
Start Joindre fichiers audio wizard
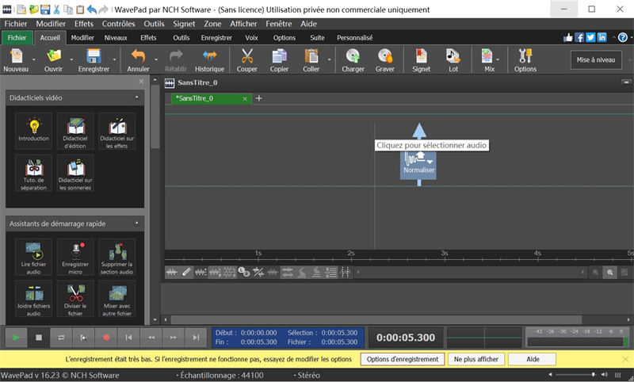(x=33, y=299)
